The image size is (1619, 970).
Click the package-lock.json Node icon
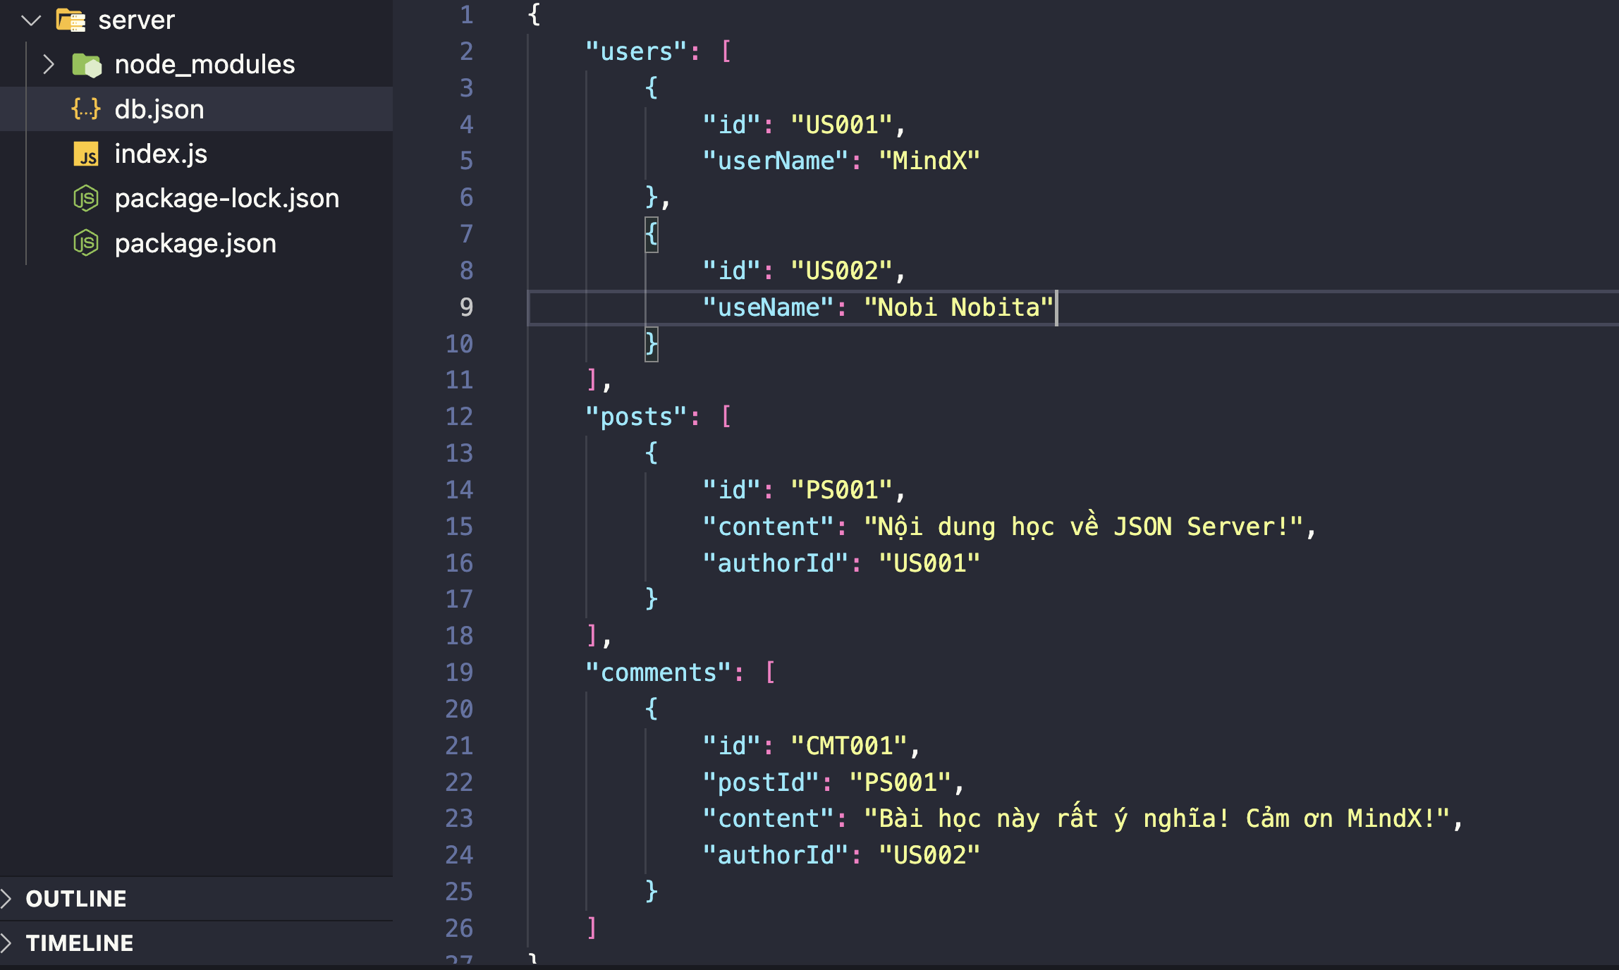[x=86, y=199]
